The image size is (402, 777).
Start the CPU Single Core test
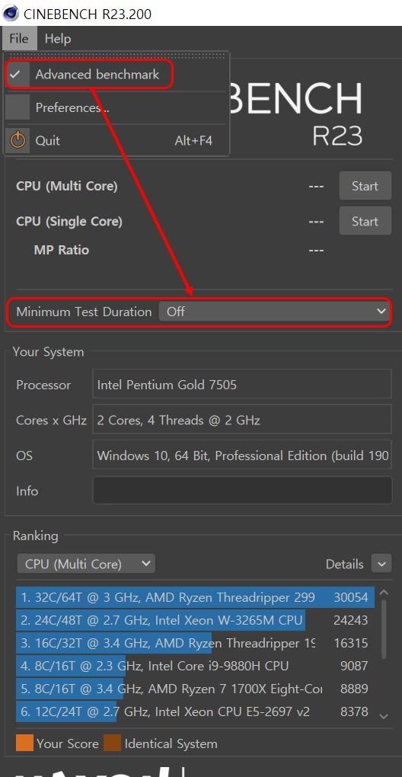pyautogui.click(x=365, y=221)
